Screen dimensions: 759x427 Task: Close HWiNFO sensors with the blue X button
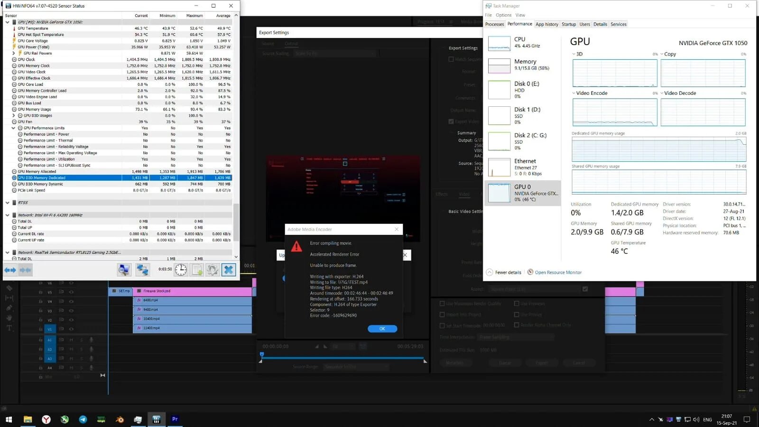[x=229, y=270]
